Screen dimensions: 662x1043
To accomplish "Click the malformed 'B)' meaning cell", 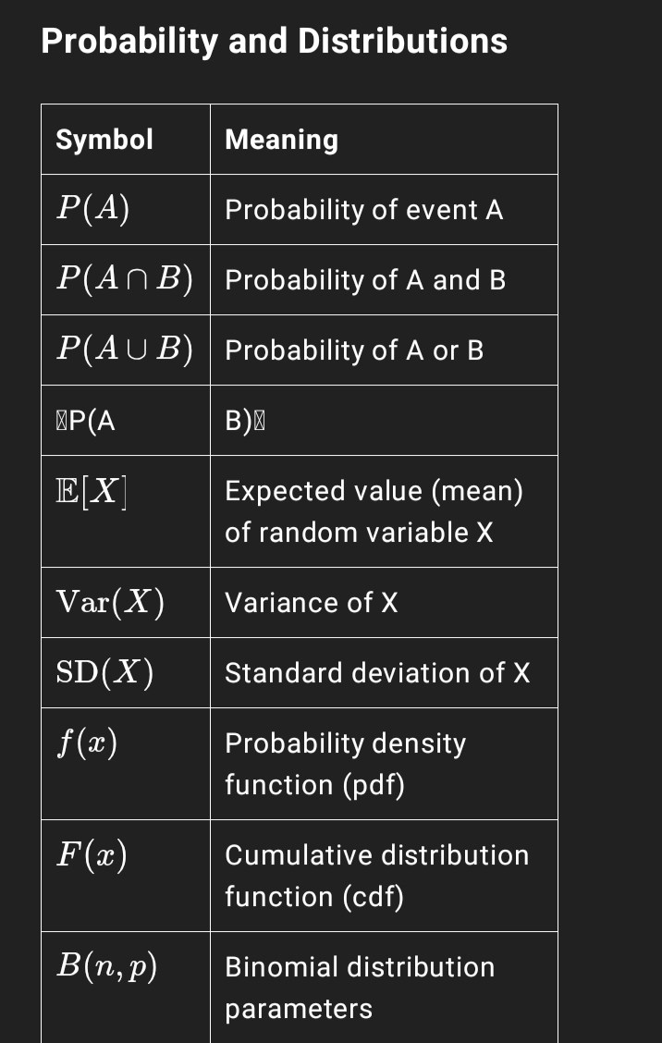I will [x=384, y=421].
